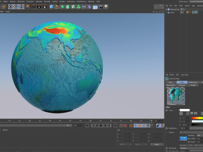Open the color wheel mode icon
Image resolution: width=203 pixels, height=152 pixels.
(188, 114)
